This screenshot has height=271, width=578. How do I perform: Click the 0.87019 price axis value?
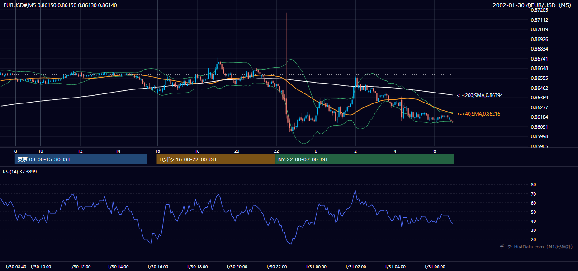coord(539,29)
